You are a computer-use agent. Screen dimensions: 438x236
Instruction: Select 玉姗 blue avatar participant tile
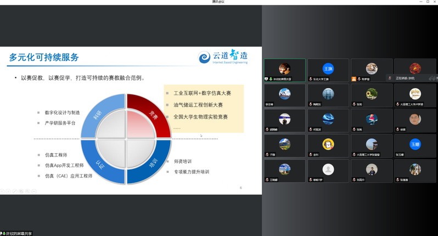414,145
